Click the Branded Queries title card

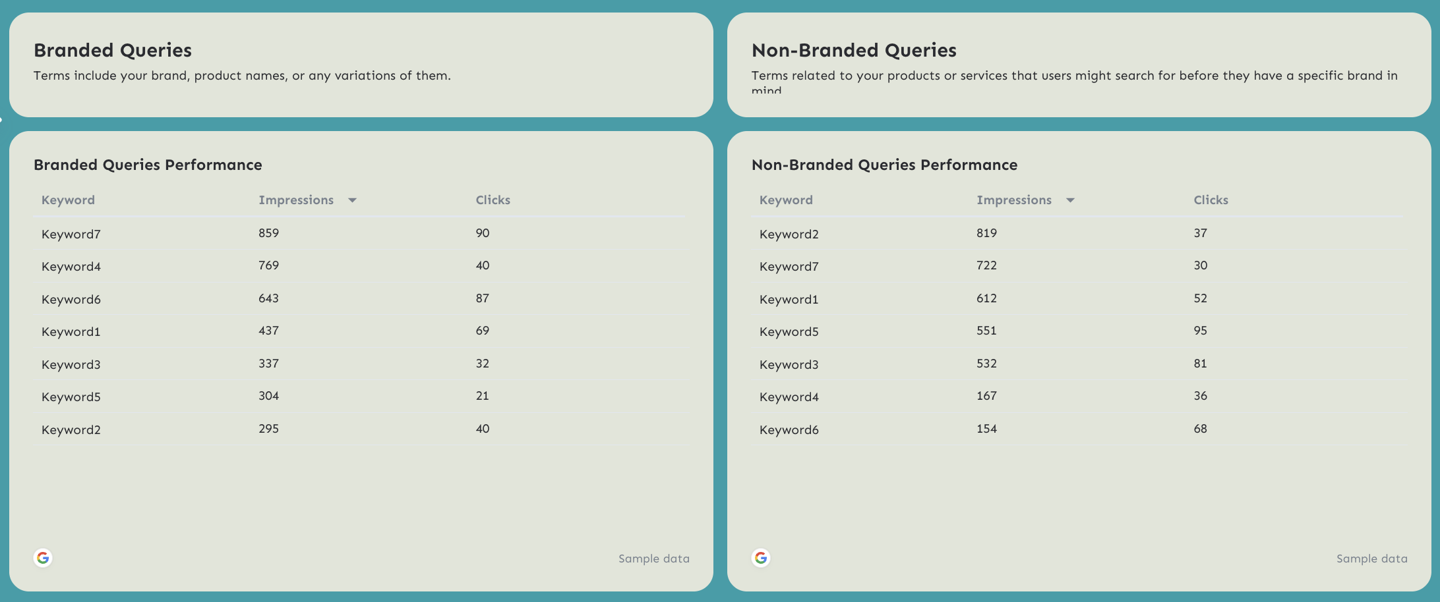coord(113,50)
